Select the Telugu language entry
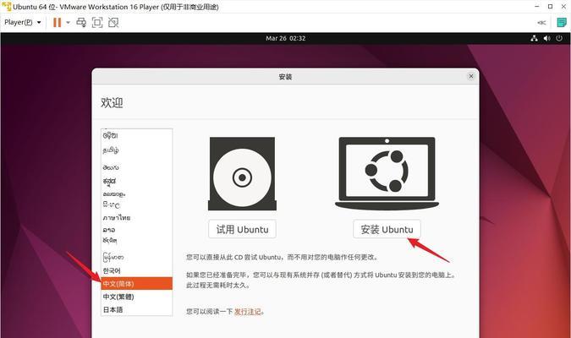This screenshot has height=338, width=571. click(136, 167)
